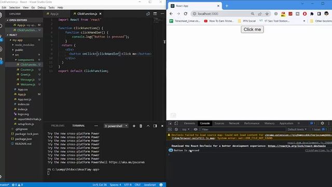332x187 pixels.
Task: Click errors and warnings count in the status bar
Action: [x=17, y=185]
